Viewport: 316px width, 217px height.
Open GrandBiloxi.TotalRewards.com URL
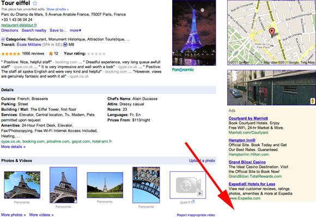255,177
